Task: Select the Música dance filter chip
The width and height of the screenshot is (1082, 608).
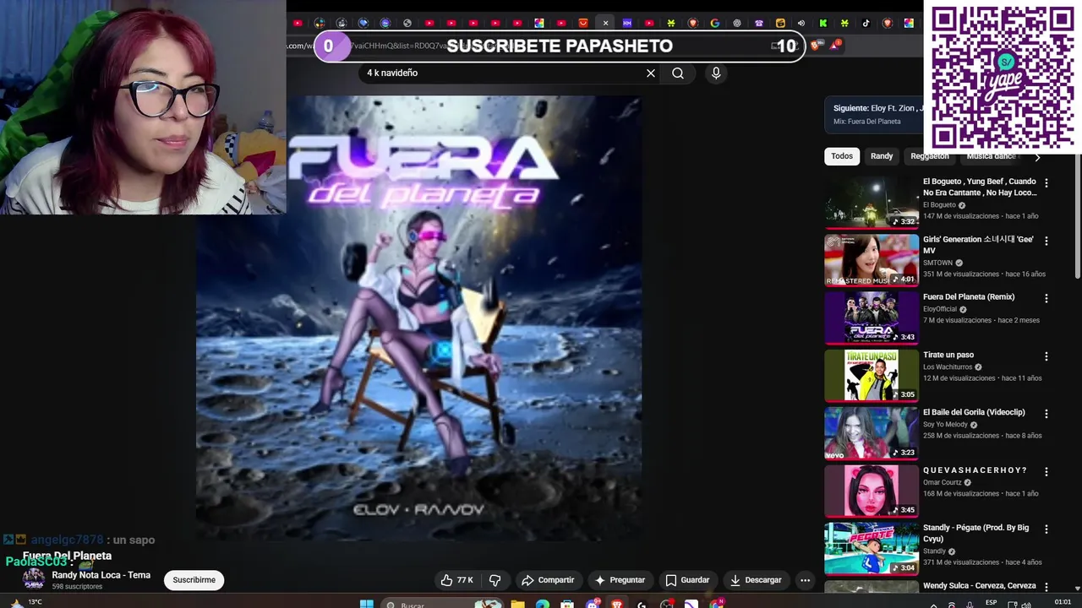Action: click(x=991, y=156)
